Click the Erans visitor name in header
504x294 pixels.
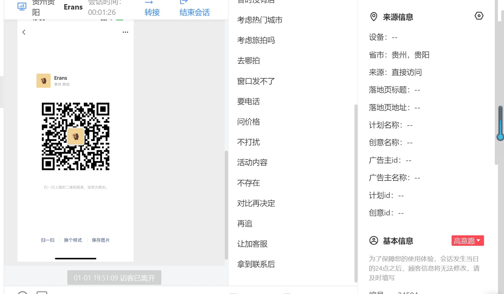(x=73, y=7)
